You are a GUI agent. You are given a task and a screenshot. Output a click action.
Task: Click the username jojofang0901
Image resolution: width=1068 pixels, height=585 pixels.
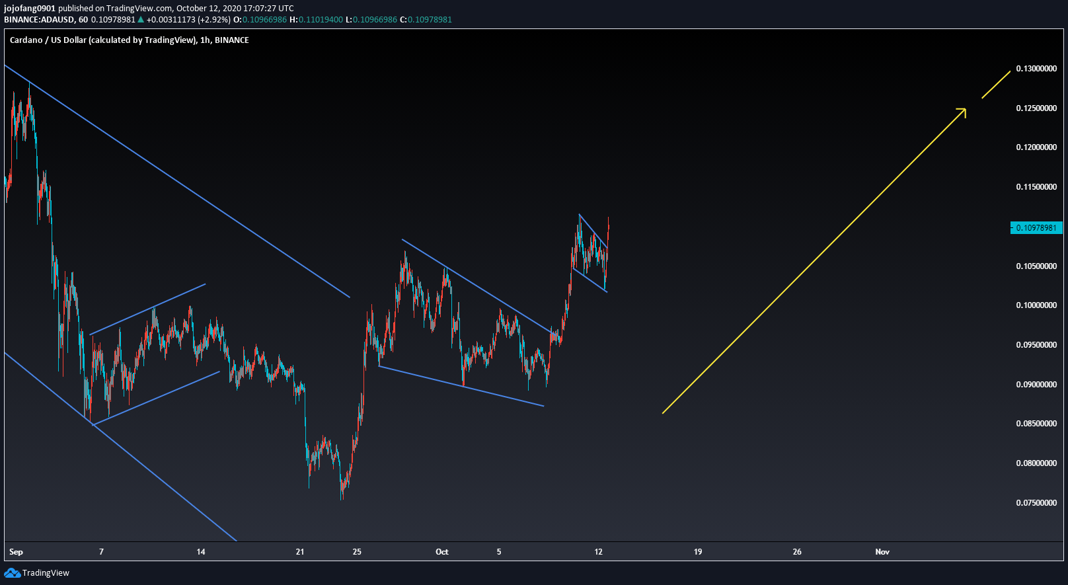tap(30, 9)
